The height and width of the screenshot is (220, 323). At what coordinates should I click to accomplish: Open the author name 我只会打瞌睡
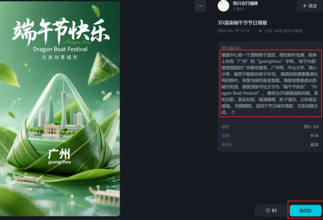245,3
